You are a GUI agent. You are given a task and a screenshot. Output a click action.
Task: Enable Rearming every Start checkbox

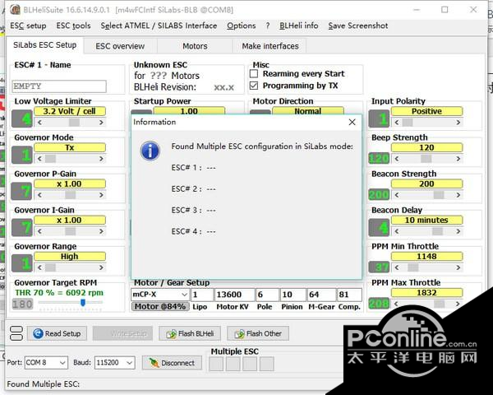254,74
